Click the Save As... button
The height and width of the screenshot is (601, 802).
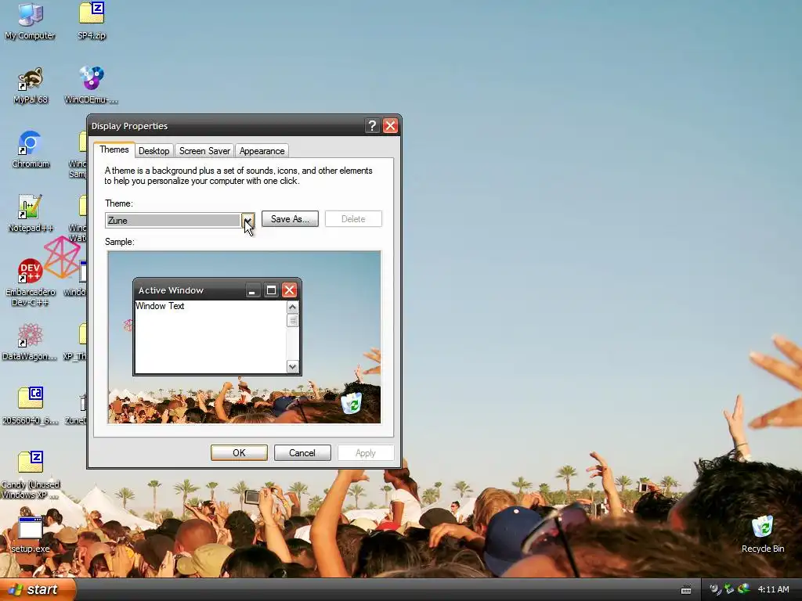[x=290, y=219]
